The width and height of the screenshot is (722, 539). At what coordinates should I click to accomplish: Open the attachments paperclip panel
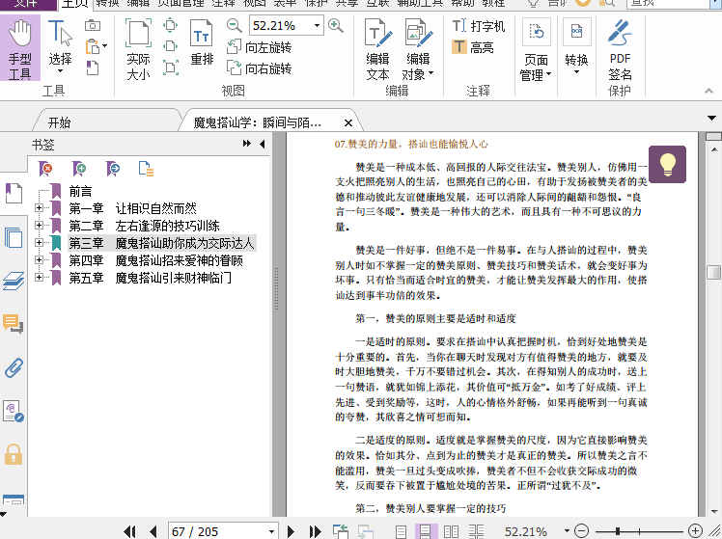pyautogui.click(x=14, y=366)
